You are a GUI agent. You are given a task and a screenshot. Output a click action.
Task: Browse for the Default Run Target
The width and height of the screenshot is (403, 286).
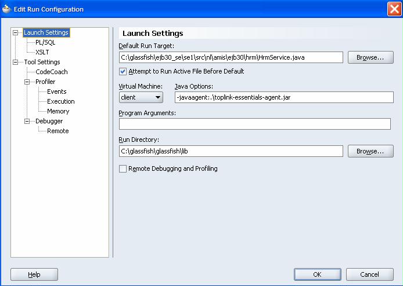tap(370, 57)
